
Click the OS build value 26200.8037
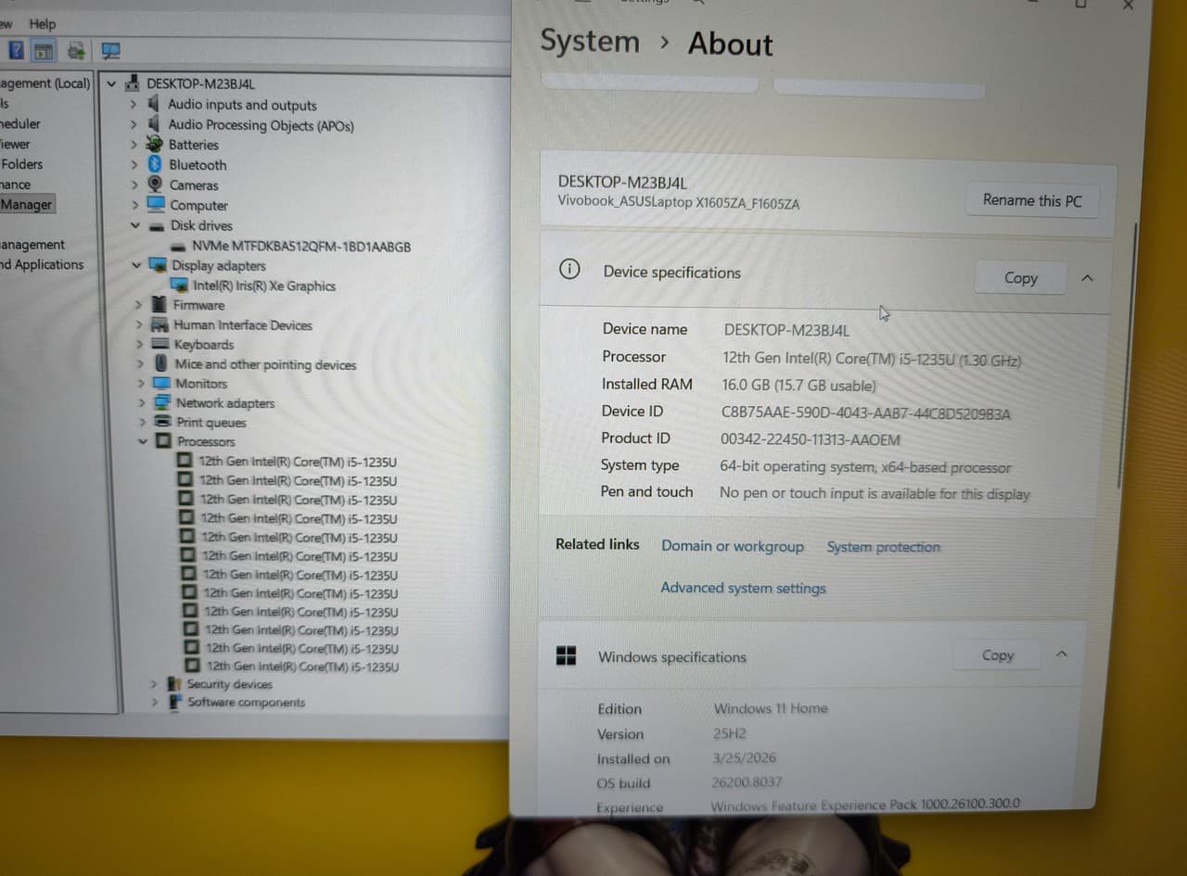(x=747, y=782)
